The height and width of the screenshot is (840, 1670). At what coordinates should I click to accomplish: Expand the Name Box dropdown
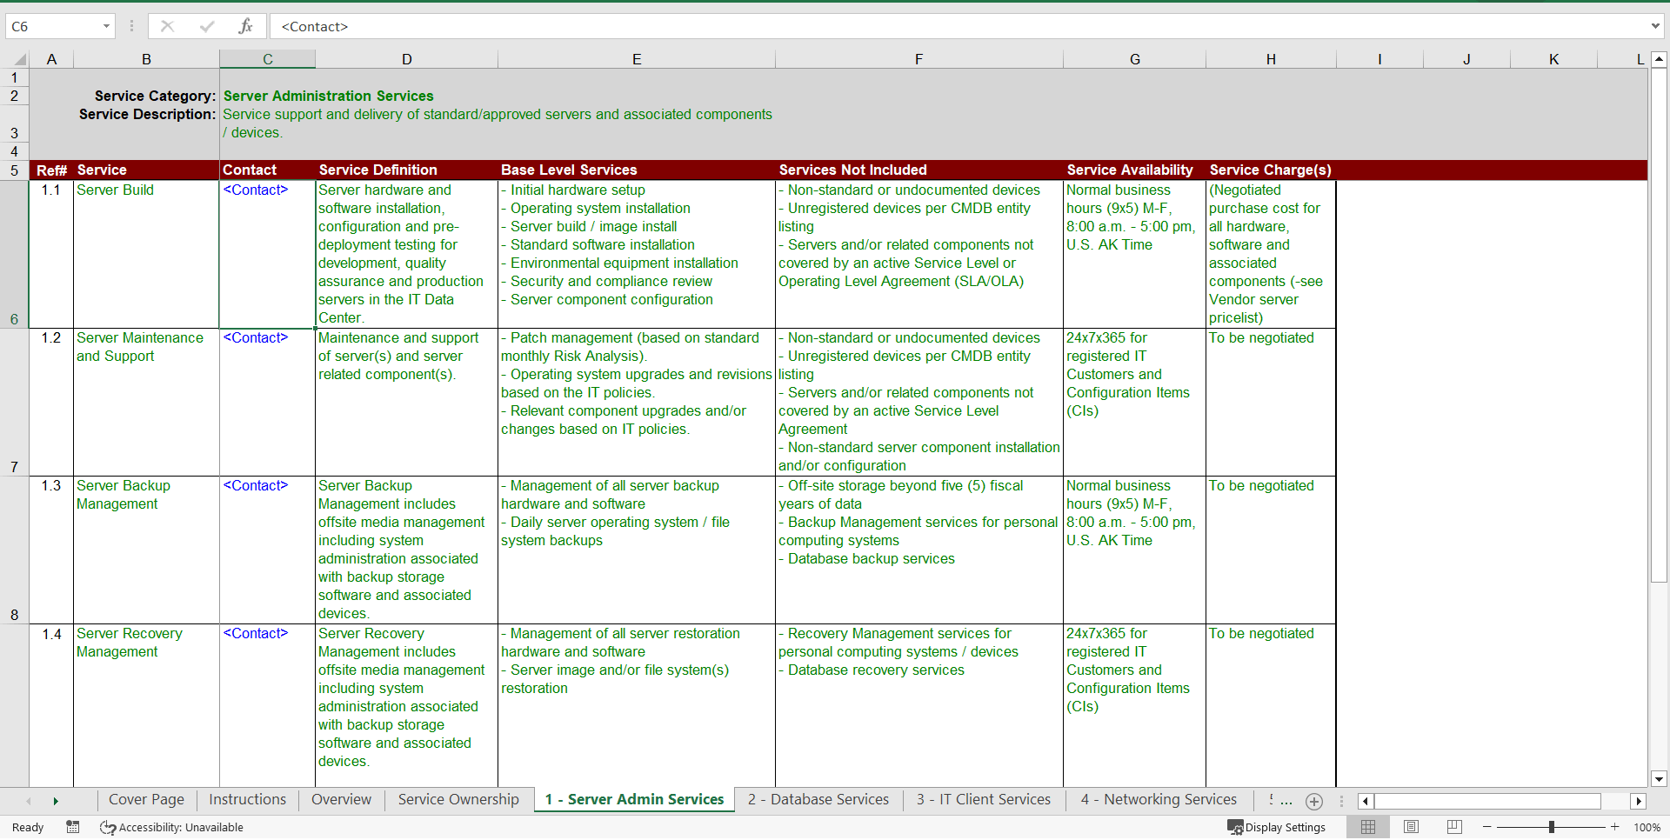106,26
